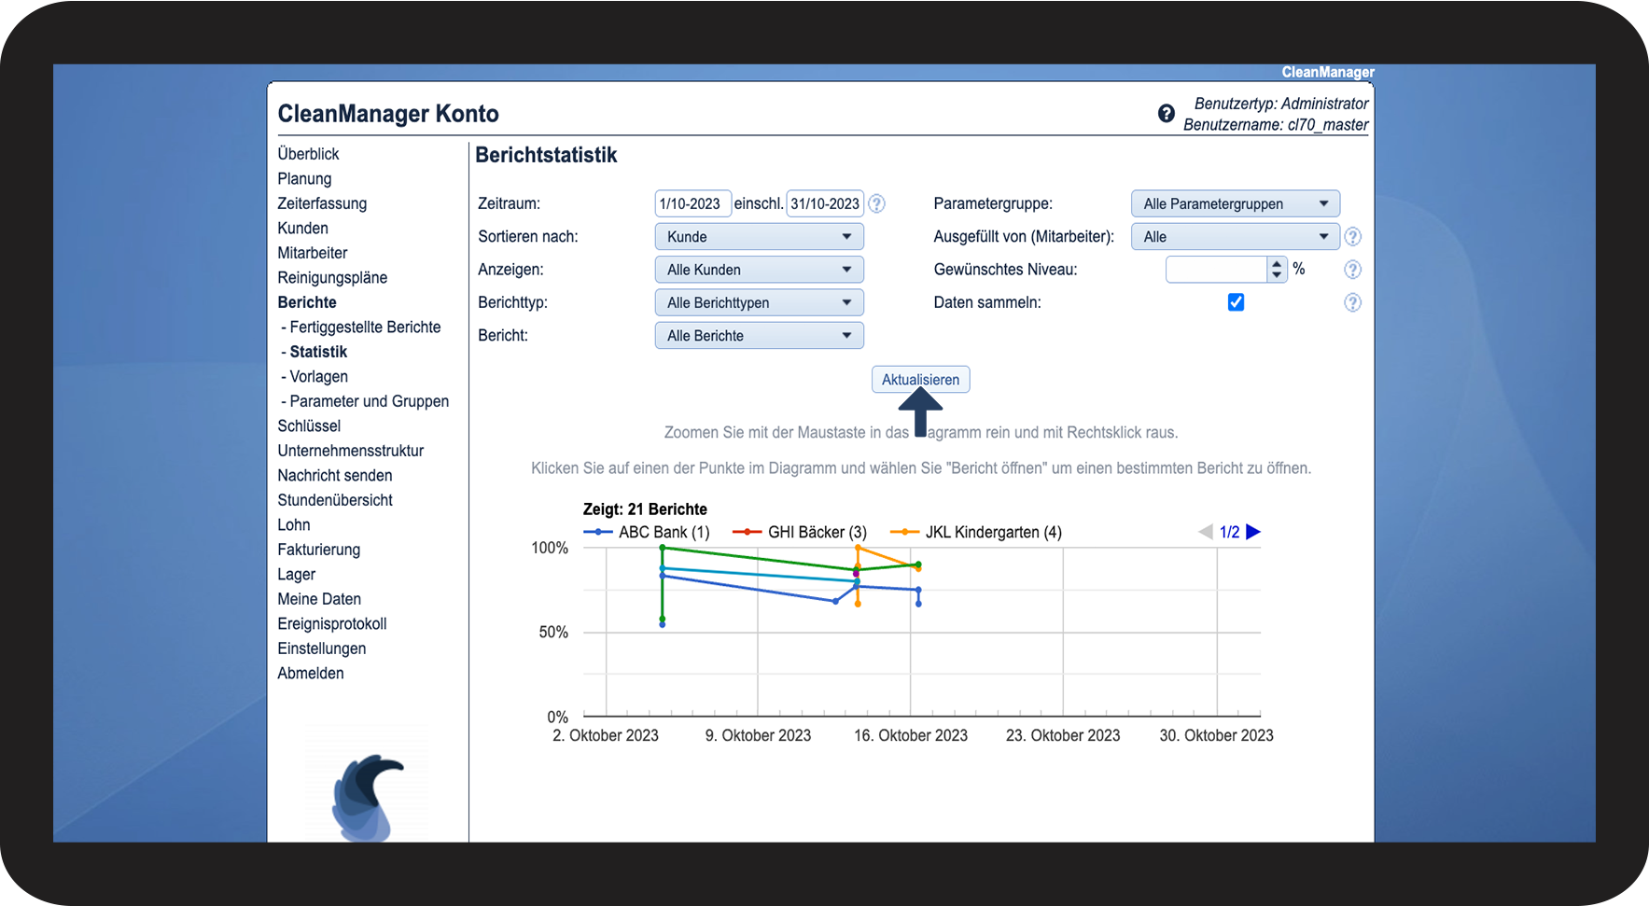Image resolution: width=1649 pixels, height=906 pixels.
Task: Click Abmelden to log out
Action: (x=311, y=674)
